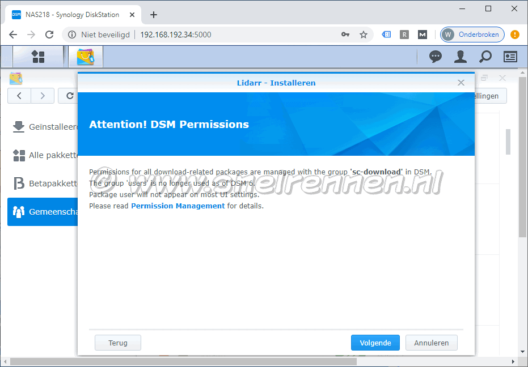Click the Terug button
Viewport: 528px width, 367px height.
point(118,343)
